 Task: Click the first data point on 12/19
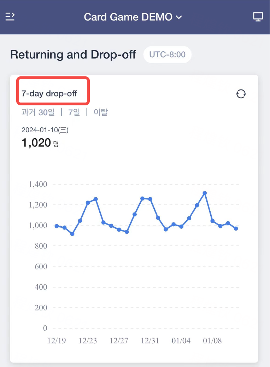[x=57, y=226]
